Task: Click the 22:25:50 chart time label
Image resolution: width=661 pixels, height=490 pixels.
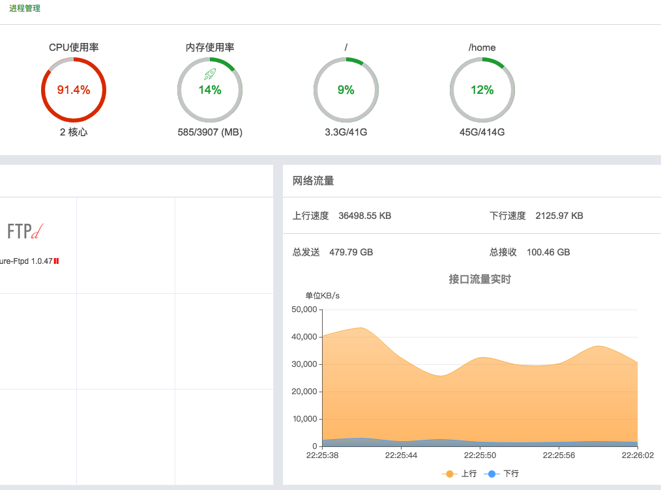Action: [480, 455]
